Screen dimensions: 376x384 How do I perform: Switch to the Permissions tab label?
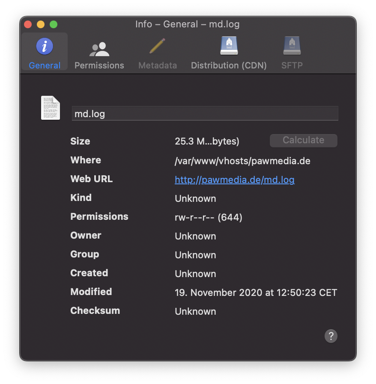tap(99, 65)
